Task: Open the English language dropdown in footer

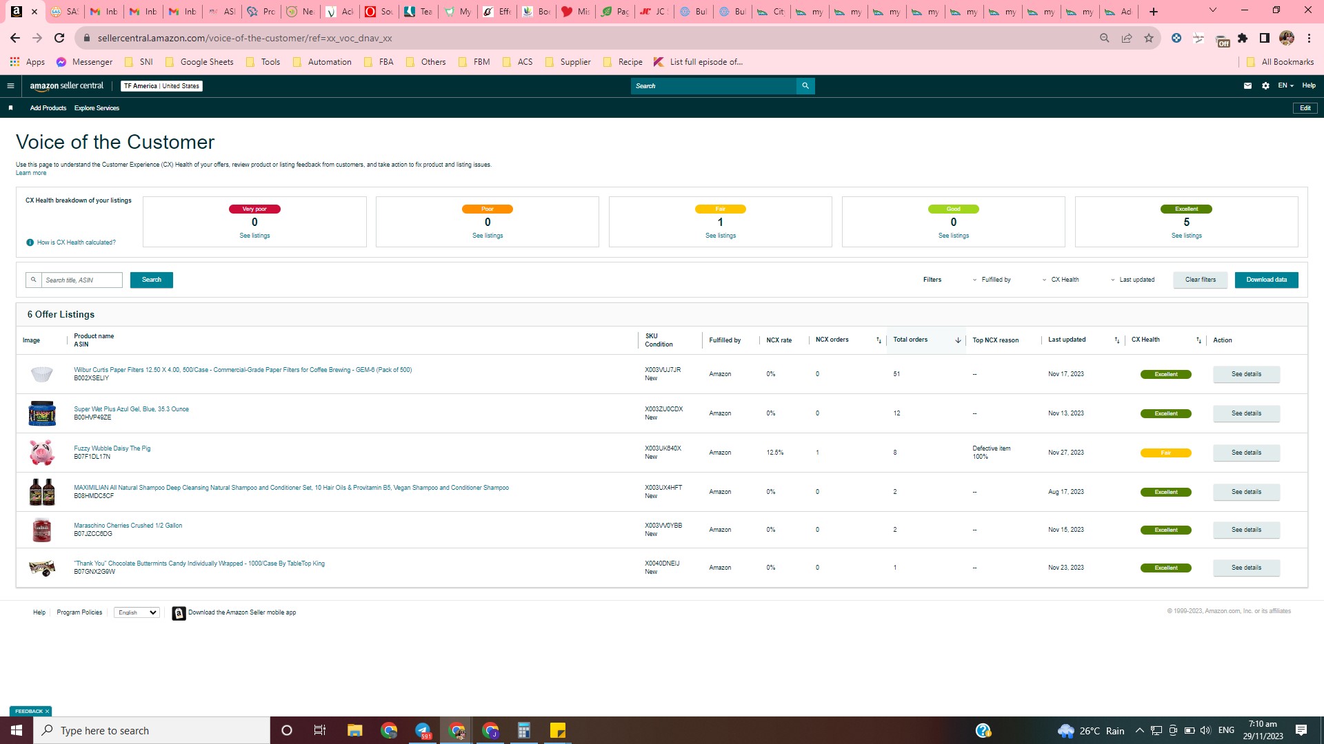Action: point(137,612)
